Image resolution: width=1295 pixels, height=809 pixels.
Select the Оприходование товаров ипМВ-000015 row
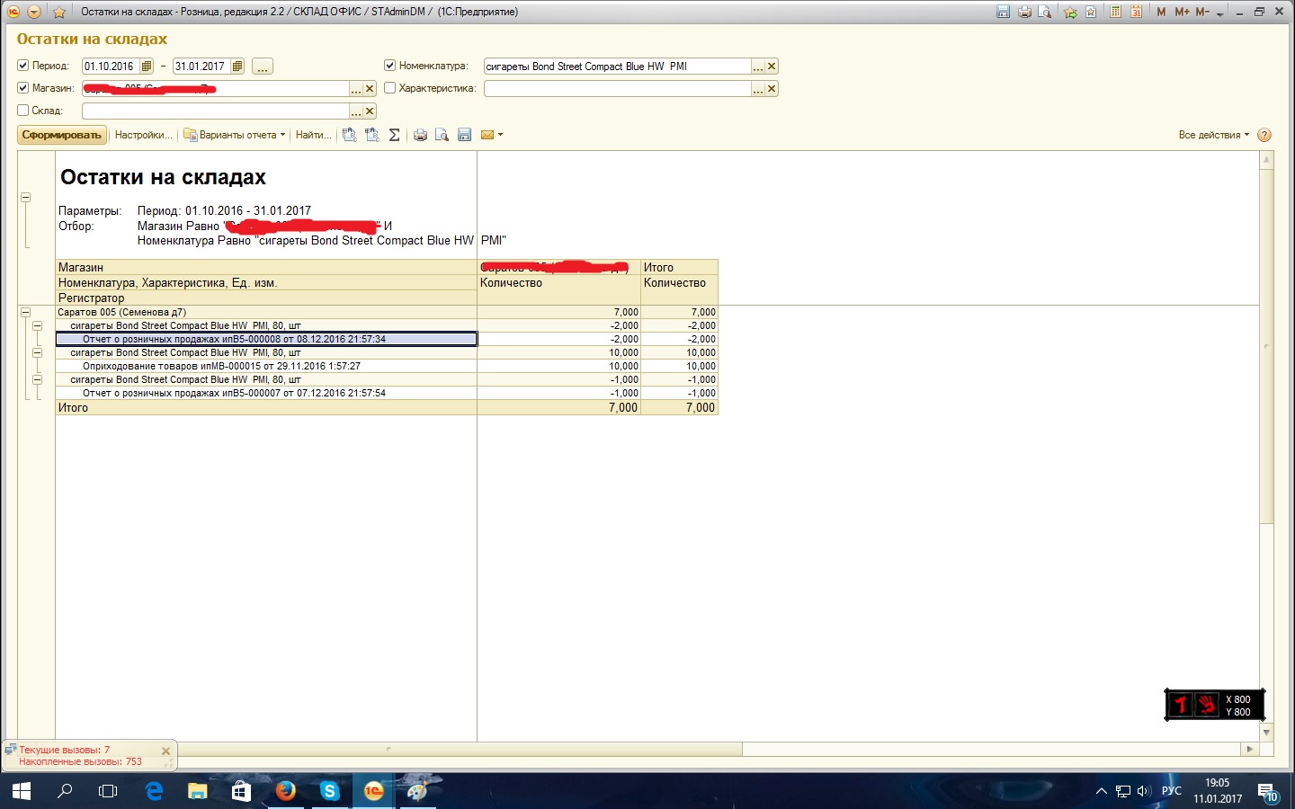(x=266, y=366)
